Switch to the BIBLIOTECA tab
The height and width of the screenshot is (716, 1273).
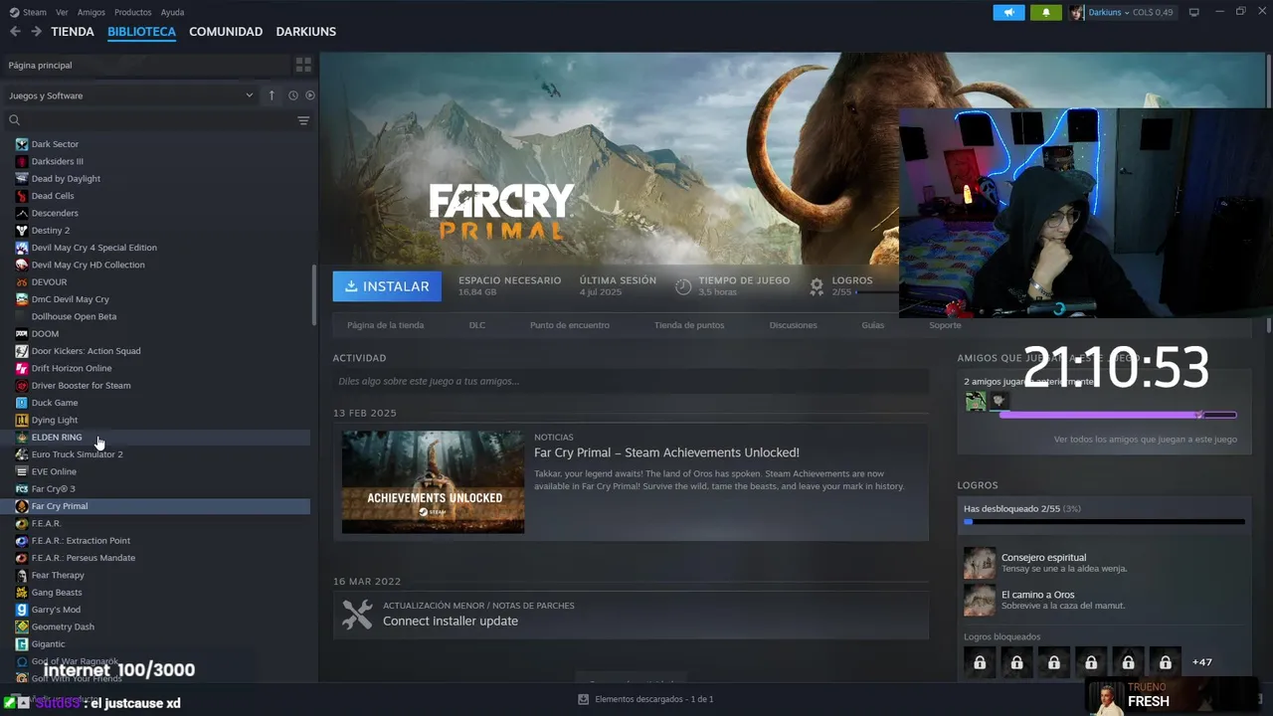click(x=141, y=32)
